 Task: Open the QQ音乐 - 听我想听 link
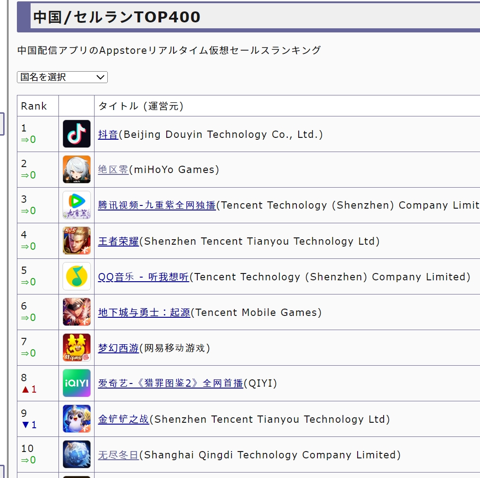click(143, 277)
